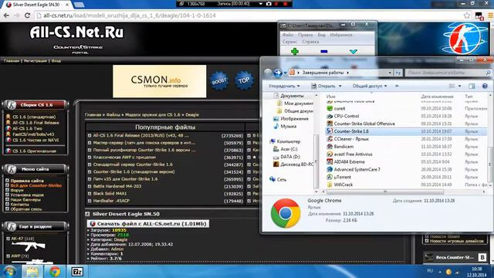Click Explorer forward navigation arrow
The width and height of the screenshot is (494, 278).
click(278, 73)
